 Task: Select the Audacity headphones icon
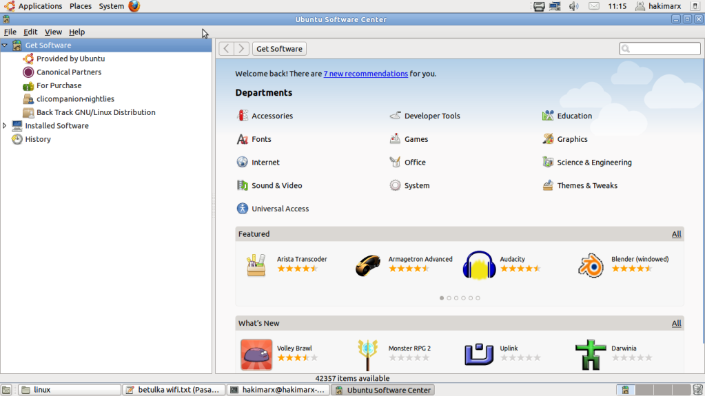coord(479,265)
